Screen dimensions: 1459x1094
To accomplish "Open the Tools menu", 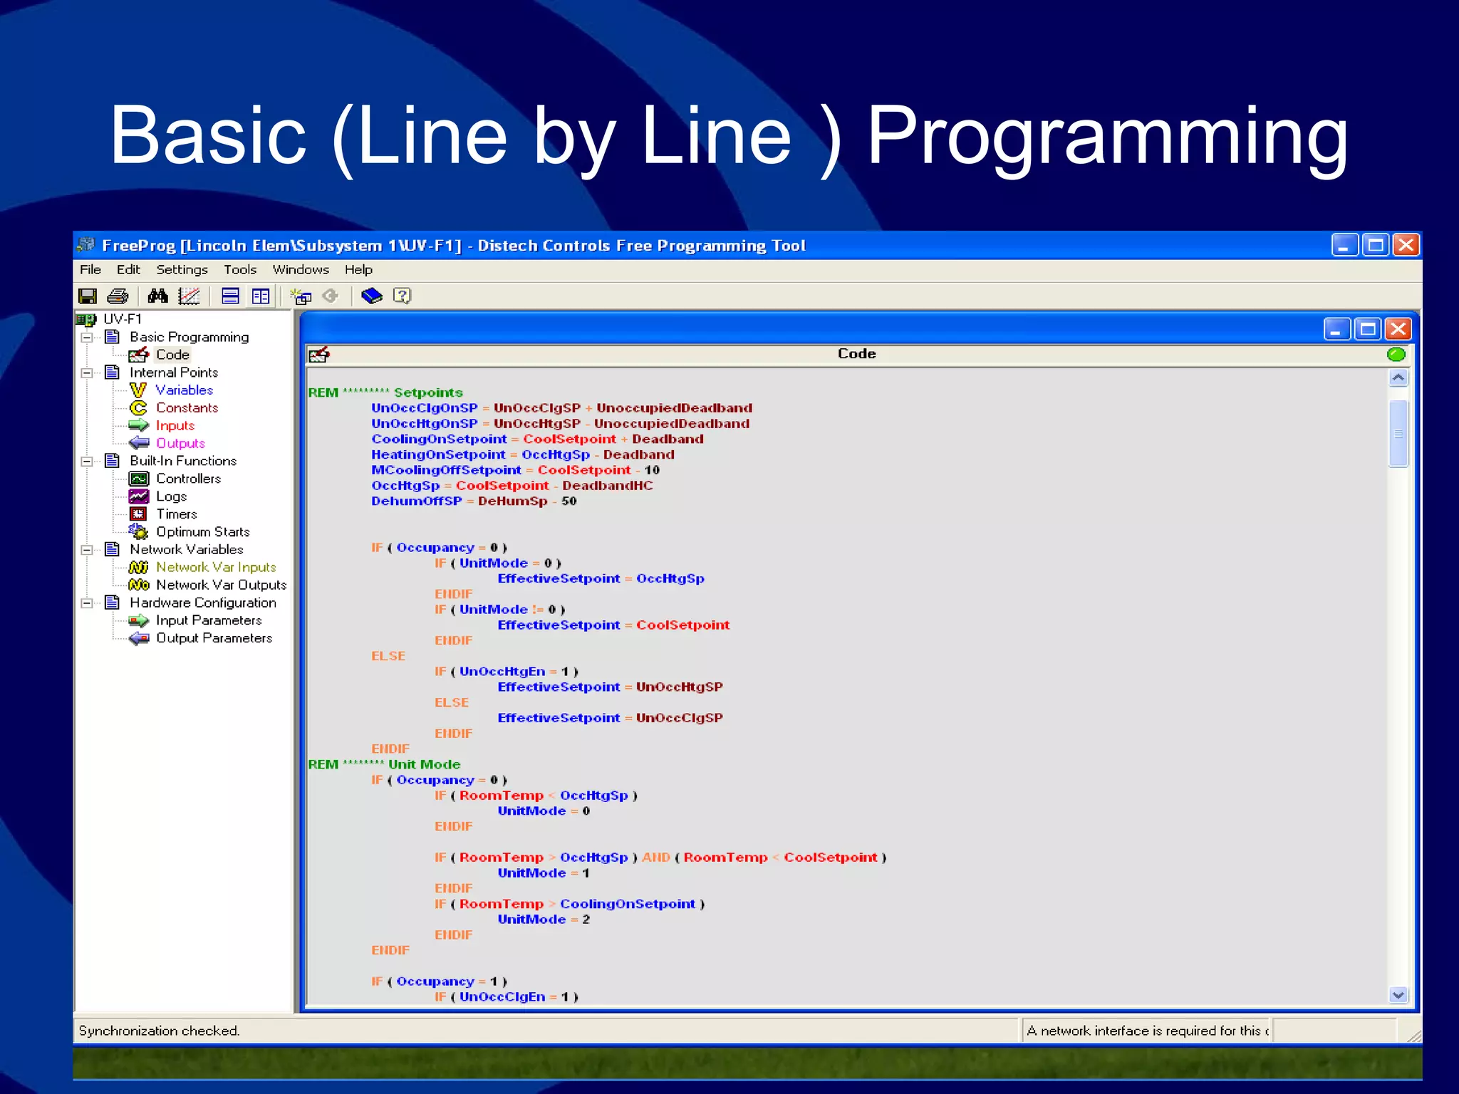I will click(x=239, y=270).
